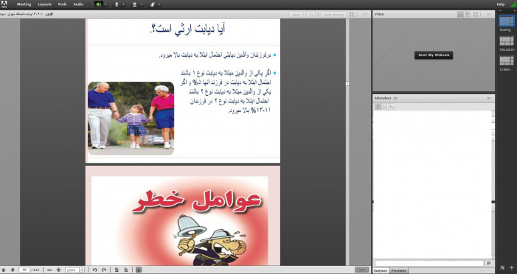Toggle the microphone icon
517x274 pixels.
pos(117,4)
